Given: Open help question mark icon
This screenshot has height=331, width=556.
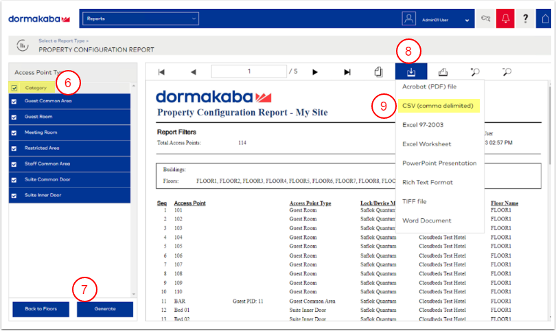Looking at the screenshot, I should [x=525, y=19].
